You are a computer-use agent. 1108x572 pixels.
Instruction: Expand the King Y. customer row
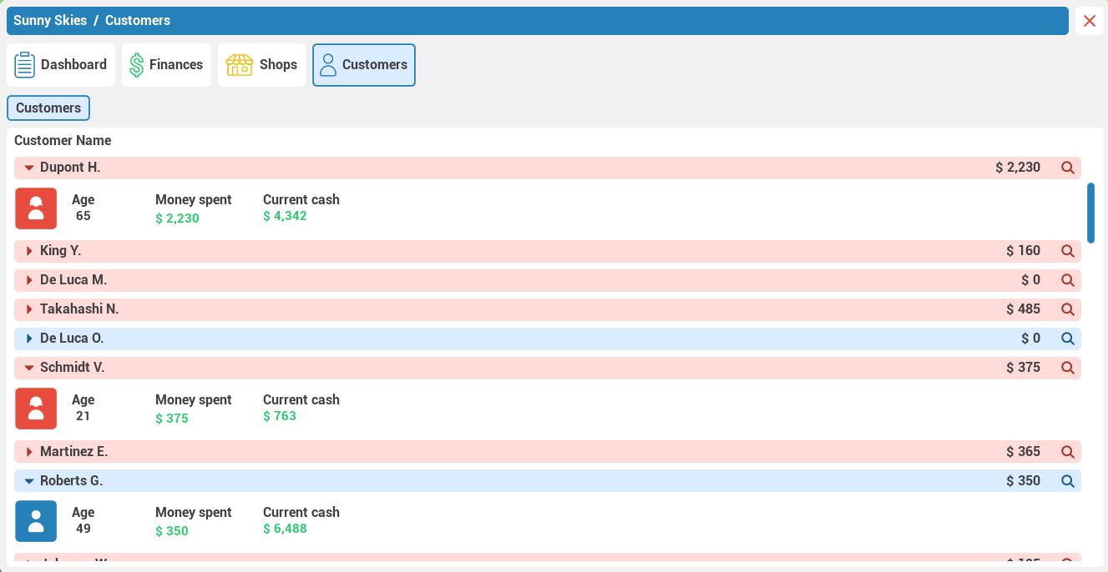[x=29, y=251]
